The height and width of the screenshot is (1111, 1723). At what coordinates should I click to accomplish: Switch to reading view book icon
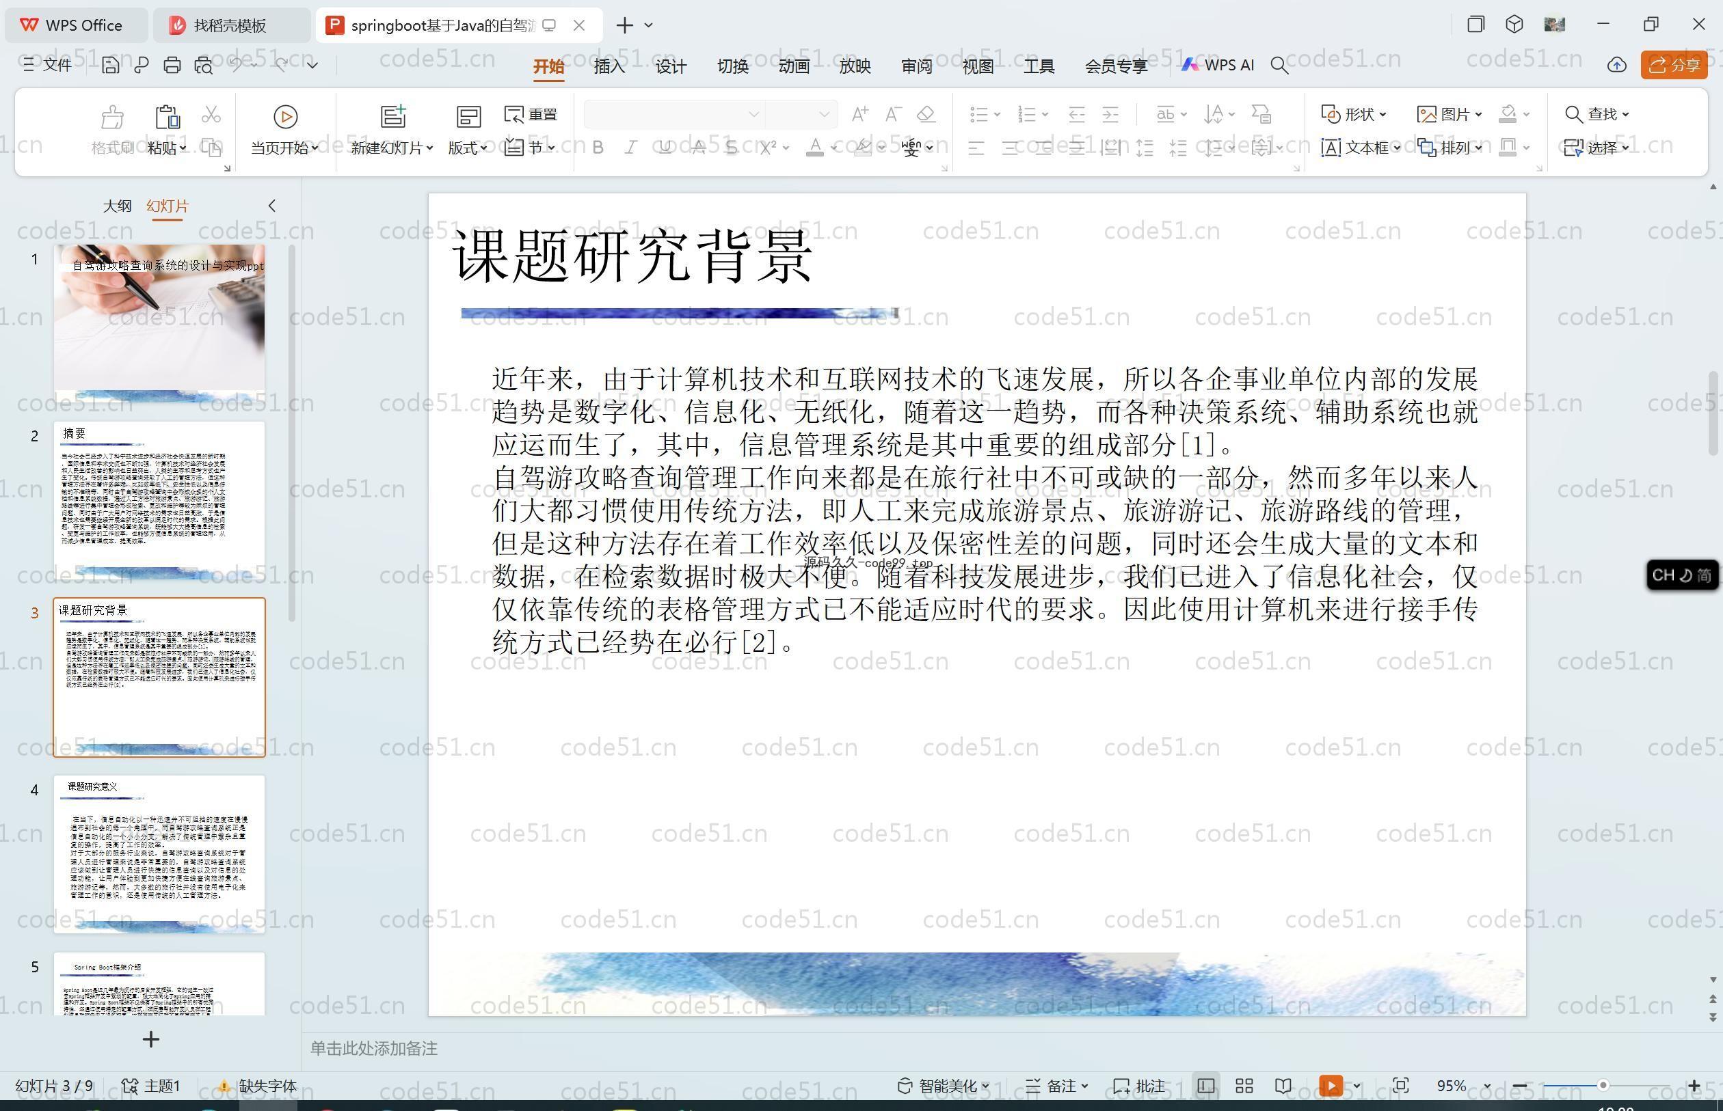point(1283,1086)
